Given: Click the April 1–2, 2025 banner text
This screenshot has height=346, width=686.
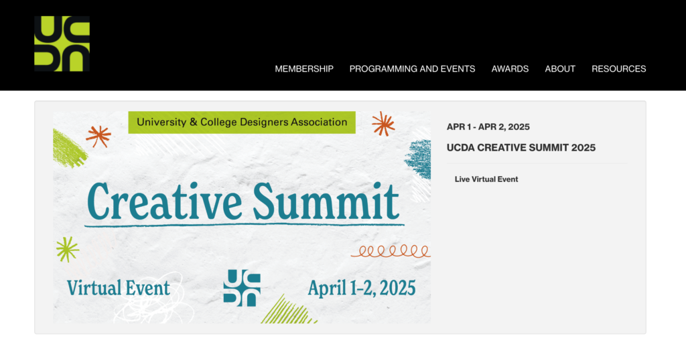Looking at the screenshot, I should [361, 288].
